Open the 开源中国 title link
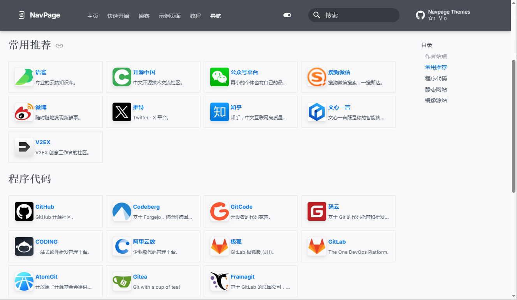517x300 pixels. pos(144,72)
